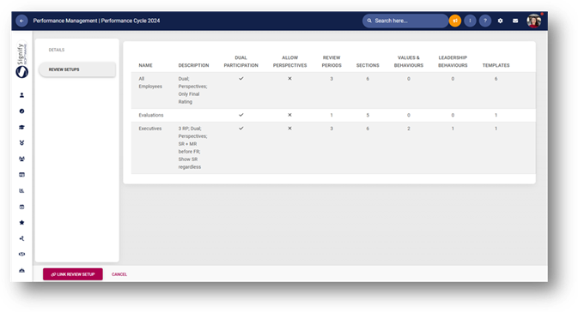
Task: Select the Evaluations row name
Action: 151,115
